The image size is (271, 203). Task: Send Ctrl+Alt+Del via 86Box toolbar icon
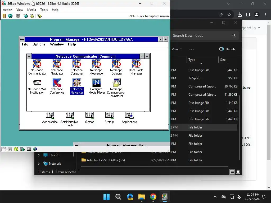pos(26,16)
